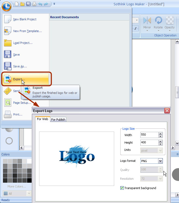Click the Width input field

coord(149,135)
